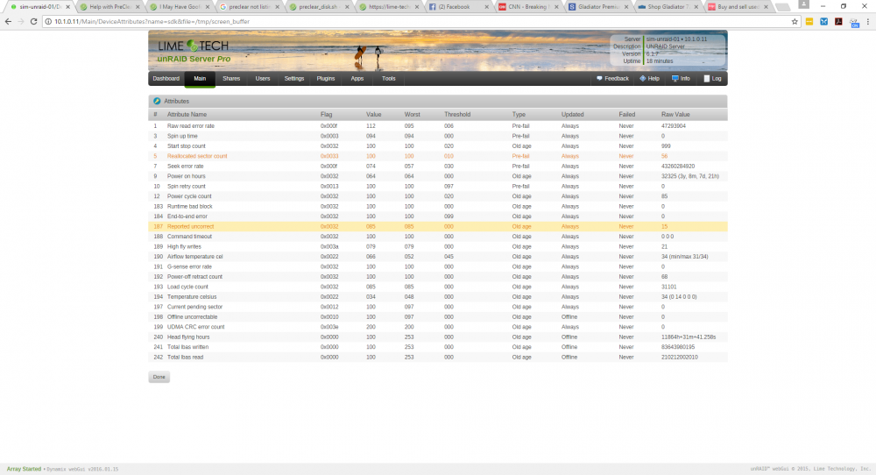
Task: Click the 'Raw read error rate' attribute
Action: 190,125
